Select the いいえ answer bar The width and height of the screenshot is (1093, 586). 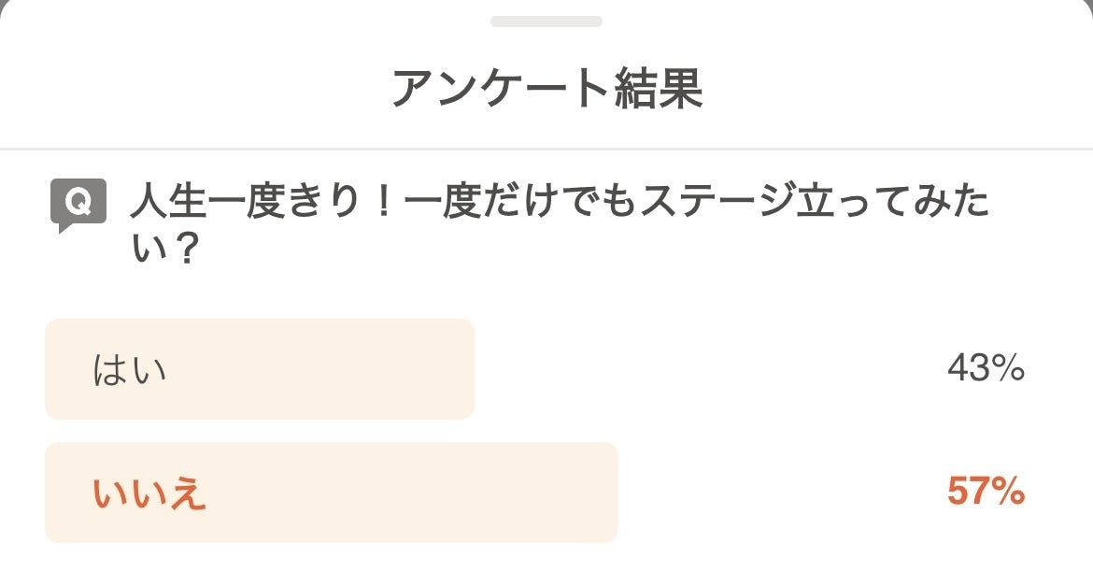[x=332, y=493]
